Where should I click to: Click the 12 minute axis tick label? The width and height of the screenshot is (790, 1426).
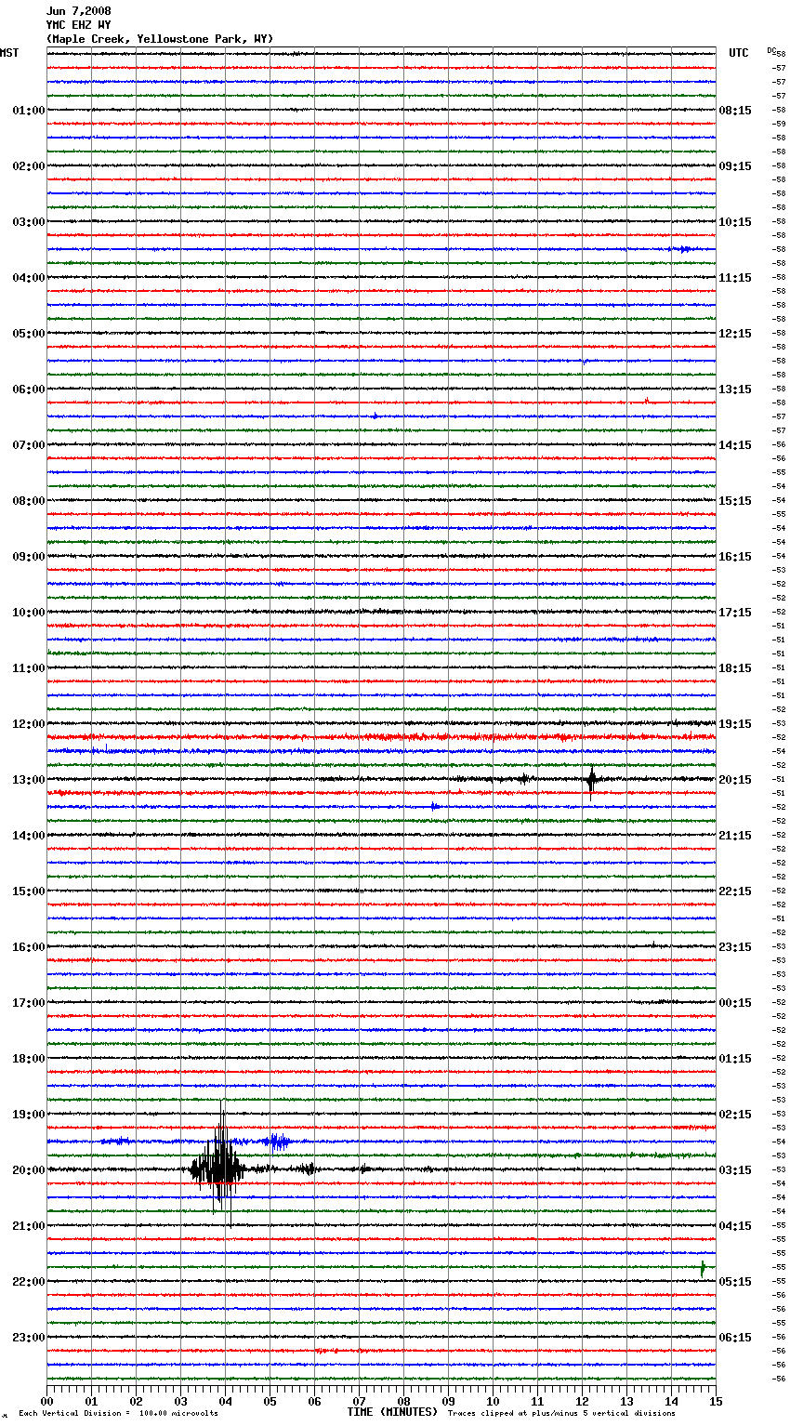(x=582, y=1401)
